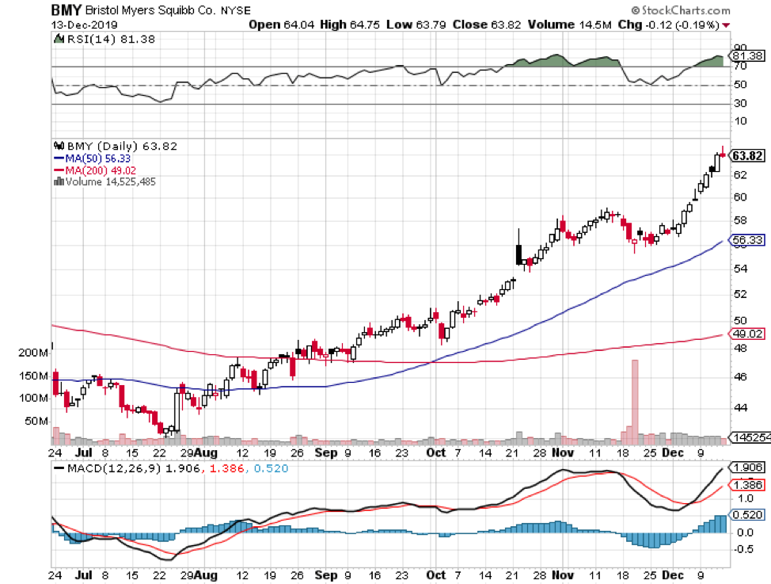Select the MA(50) 56.33 price label

point(747,242)
